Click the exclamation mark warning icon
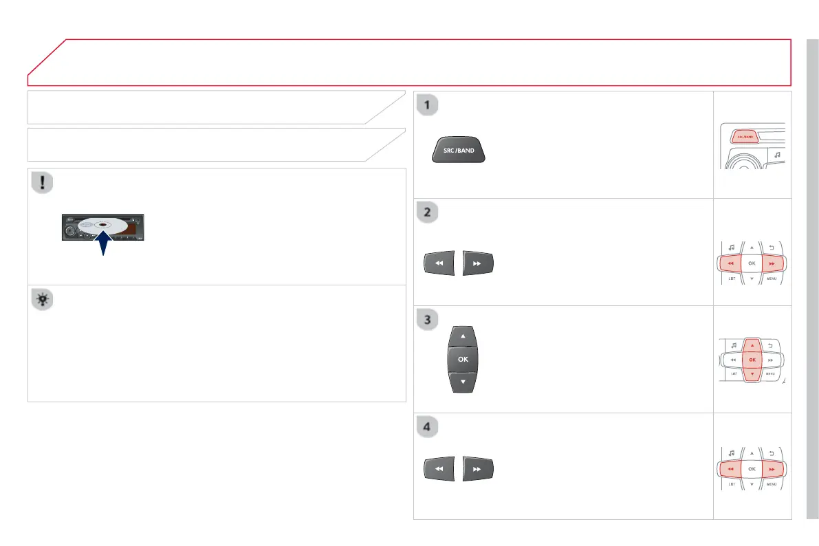Viewport: 819px width, 546px height. (x=44, y=184)
